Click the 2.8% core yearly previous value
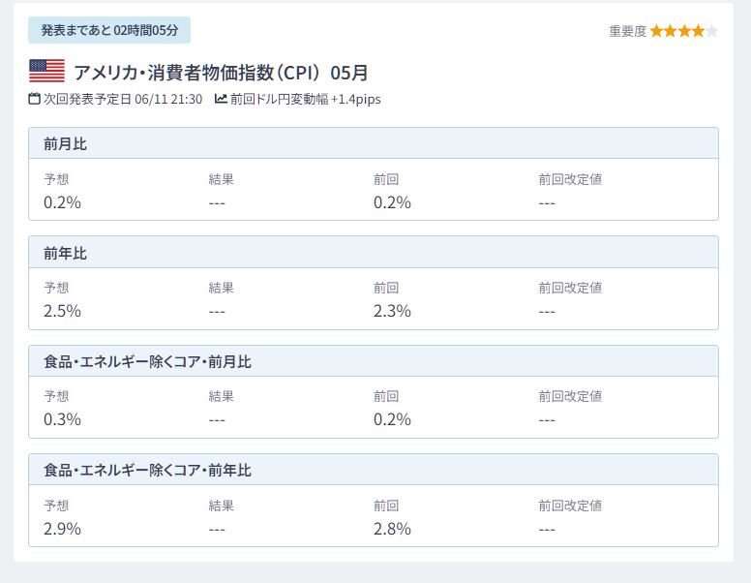751x583 pixels. coord(392,529)
